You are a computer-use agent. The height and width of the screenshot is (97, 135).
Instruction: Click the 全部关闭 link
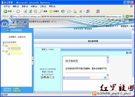pos(22,37)
